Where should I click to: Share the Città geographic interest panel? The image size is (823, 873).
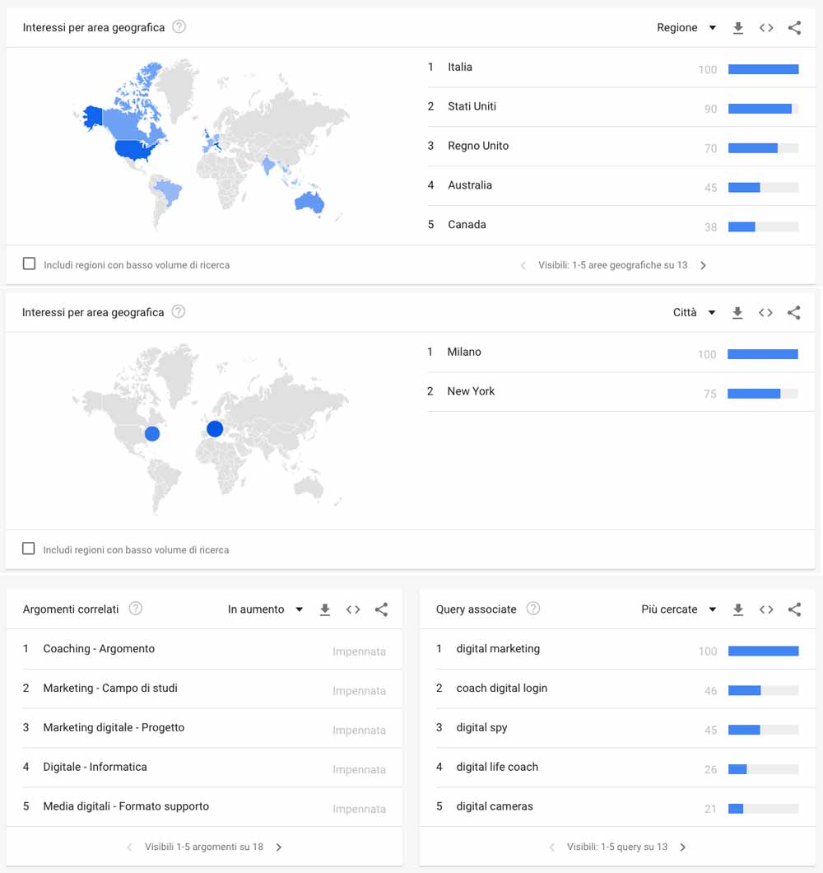[x=793, y=313]
